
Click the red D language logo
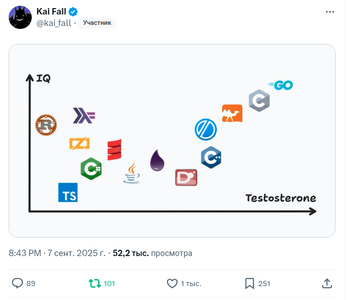(x=186, y=177)
